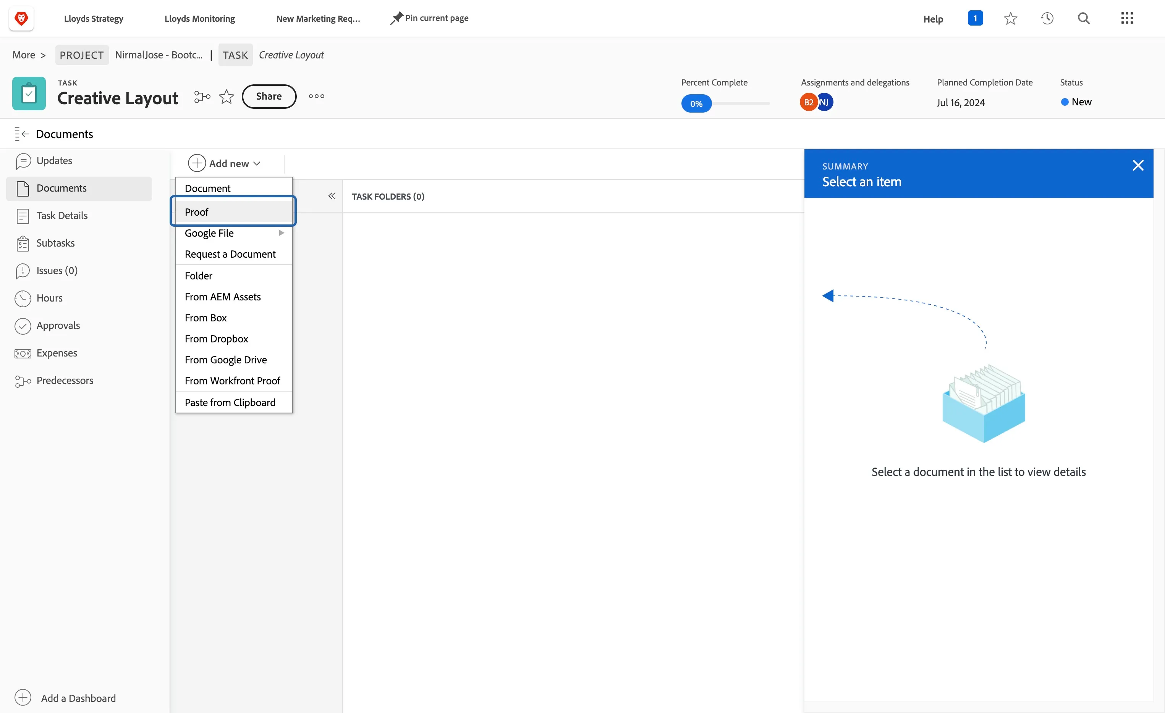Open Lloyds Strategy pinned page
This screenshot has height=713, width=1165.
coord(94,18)
